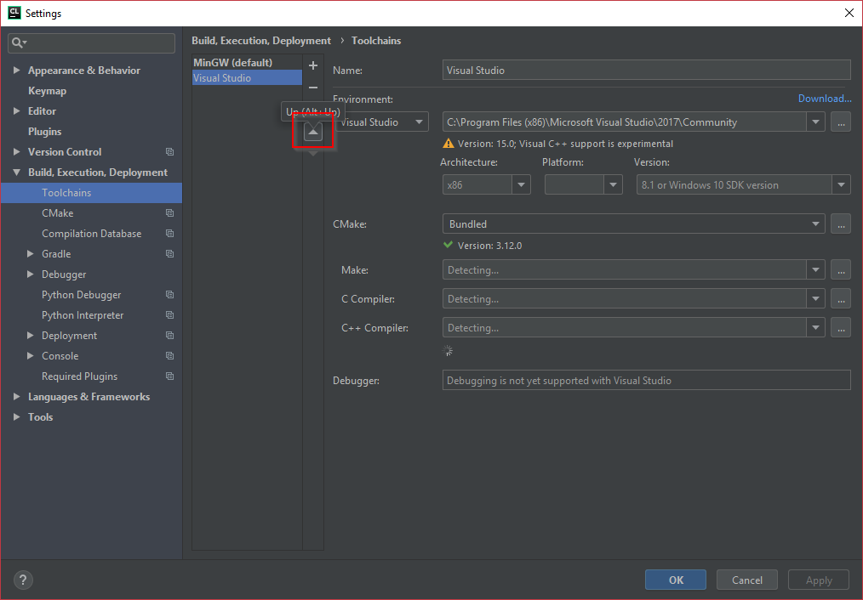Click the project-level icon next to Required Plugins
863x600 pixels.
click(169, 376)
